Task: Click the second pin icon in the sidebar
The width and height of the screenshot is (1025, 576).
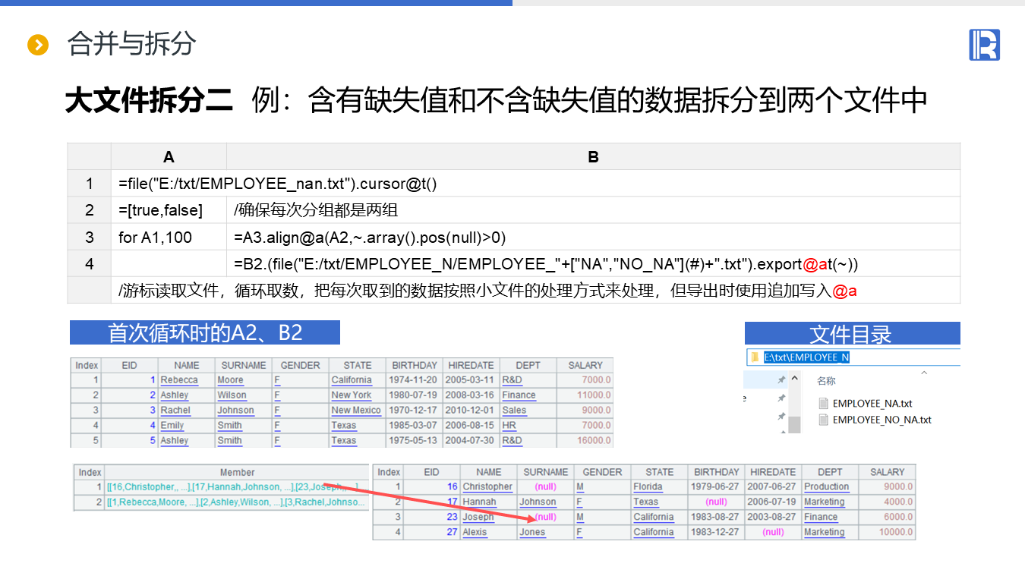Action: [781, 398]
